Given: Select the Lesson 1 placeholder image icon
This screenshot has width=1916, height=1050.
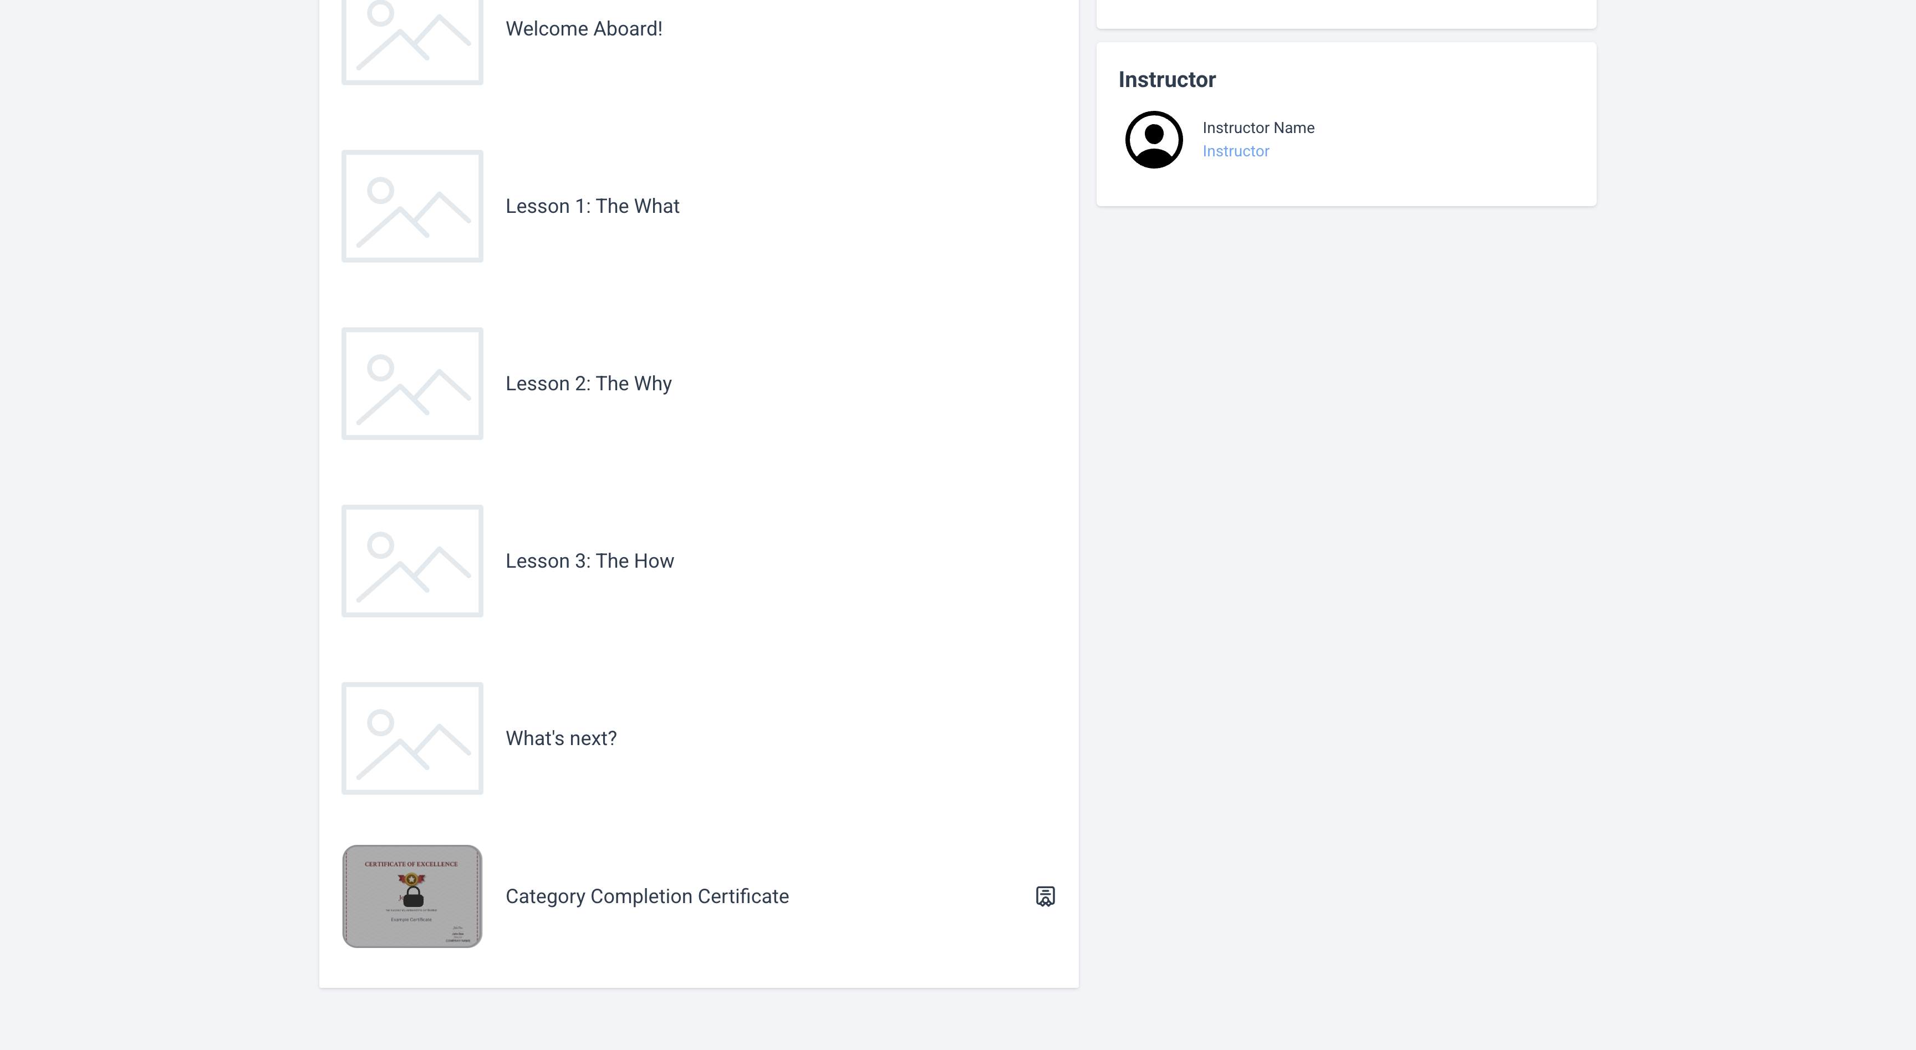Looking at the screenshot, I should coord(412,206).
